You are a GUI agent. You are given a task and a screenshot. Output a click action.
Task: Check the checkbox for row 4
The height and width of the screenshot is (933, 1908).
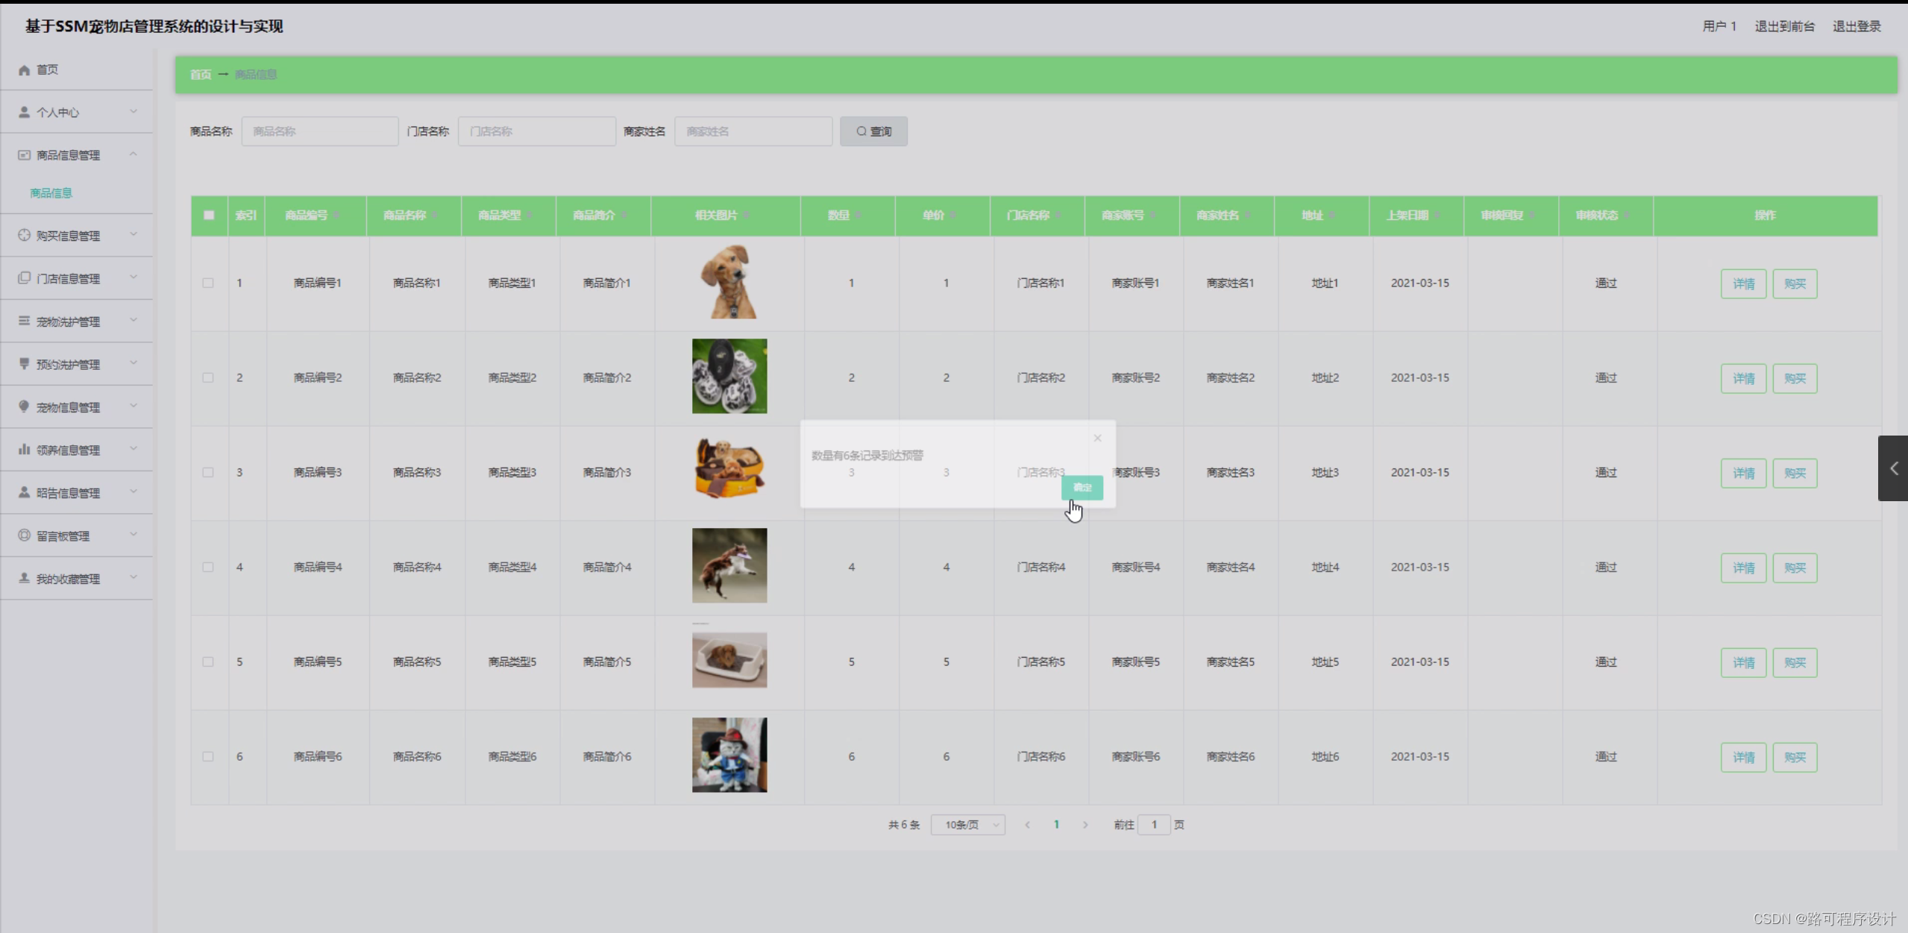click(208, 568)
